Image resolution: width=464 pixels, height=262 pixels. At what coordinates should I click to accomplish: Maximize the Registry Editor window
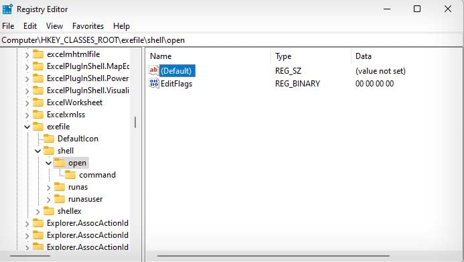tap(417, 9)
